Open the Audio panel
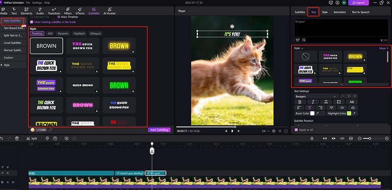Screen dimensions: 392x190 (x=40, y=11)
